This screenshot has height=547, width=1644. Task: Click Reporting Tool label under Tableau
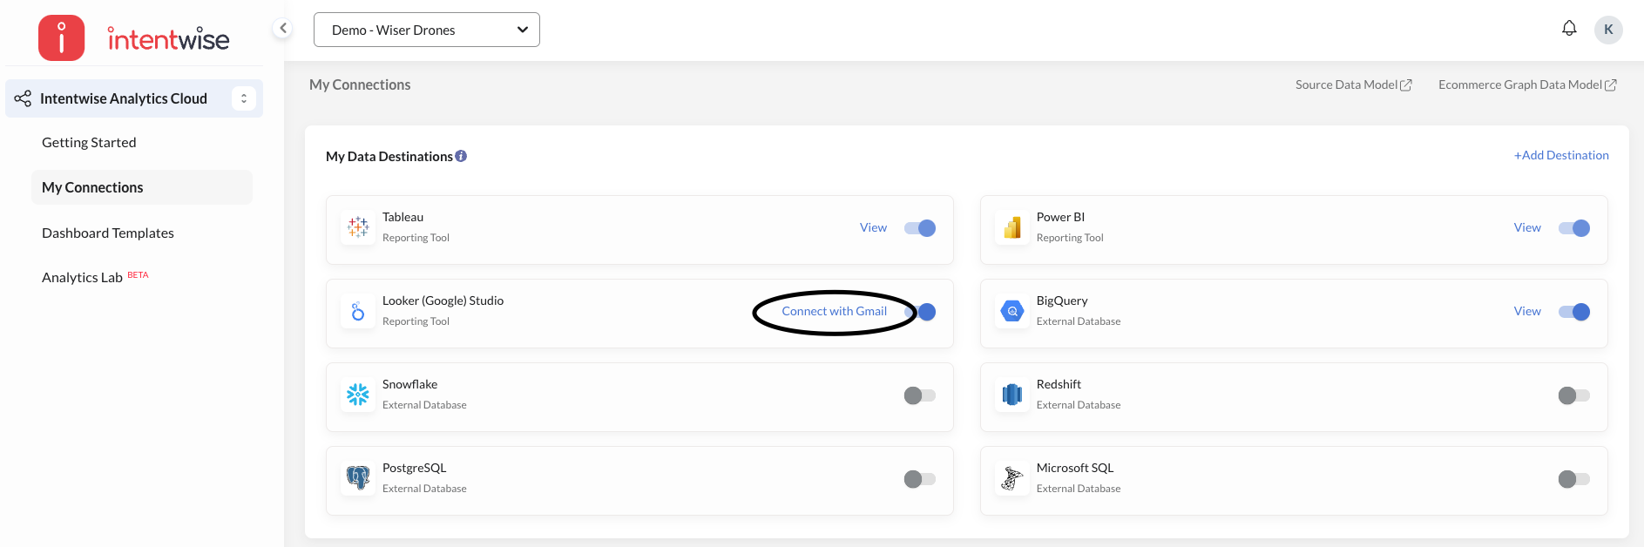[416, 238]
